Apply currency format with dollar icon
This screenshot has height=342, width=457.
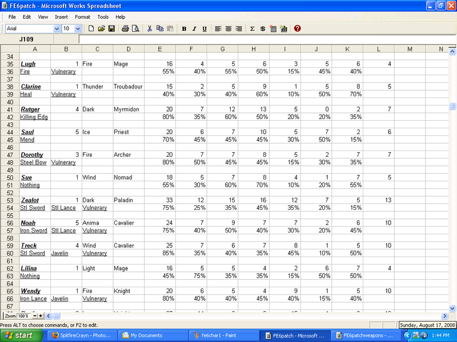click(262, 28)
